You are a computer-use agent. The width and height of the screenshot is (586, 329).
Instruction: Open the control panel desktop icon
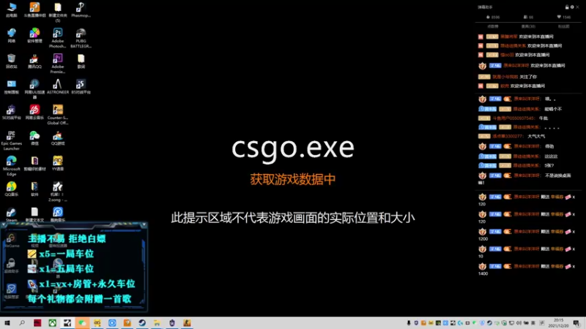[x=12, y=86]
